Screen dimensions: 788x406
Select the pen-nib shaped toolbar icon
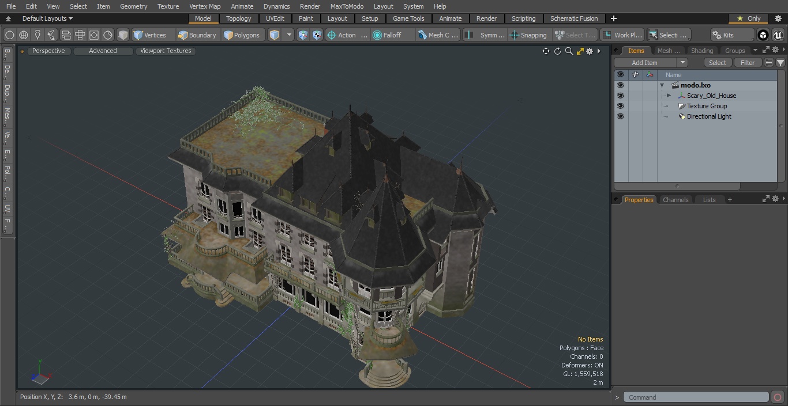coord(37,35)
